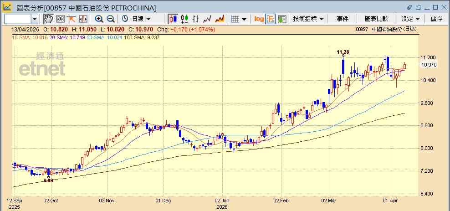Click the 7.200 price axis label
The height and width of the screenshot is (211, 450).
[427, 171]
